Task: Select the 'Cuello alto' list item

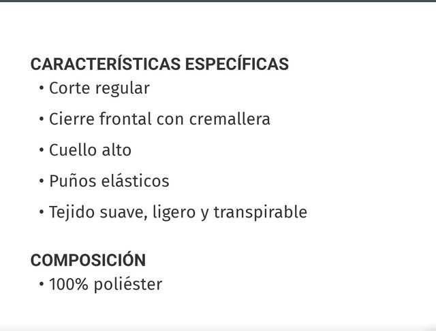Action: pyautogui.click(x=90, y=150)
